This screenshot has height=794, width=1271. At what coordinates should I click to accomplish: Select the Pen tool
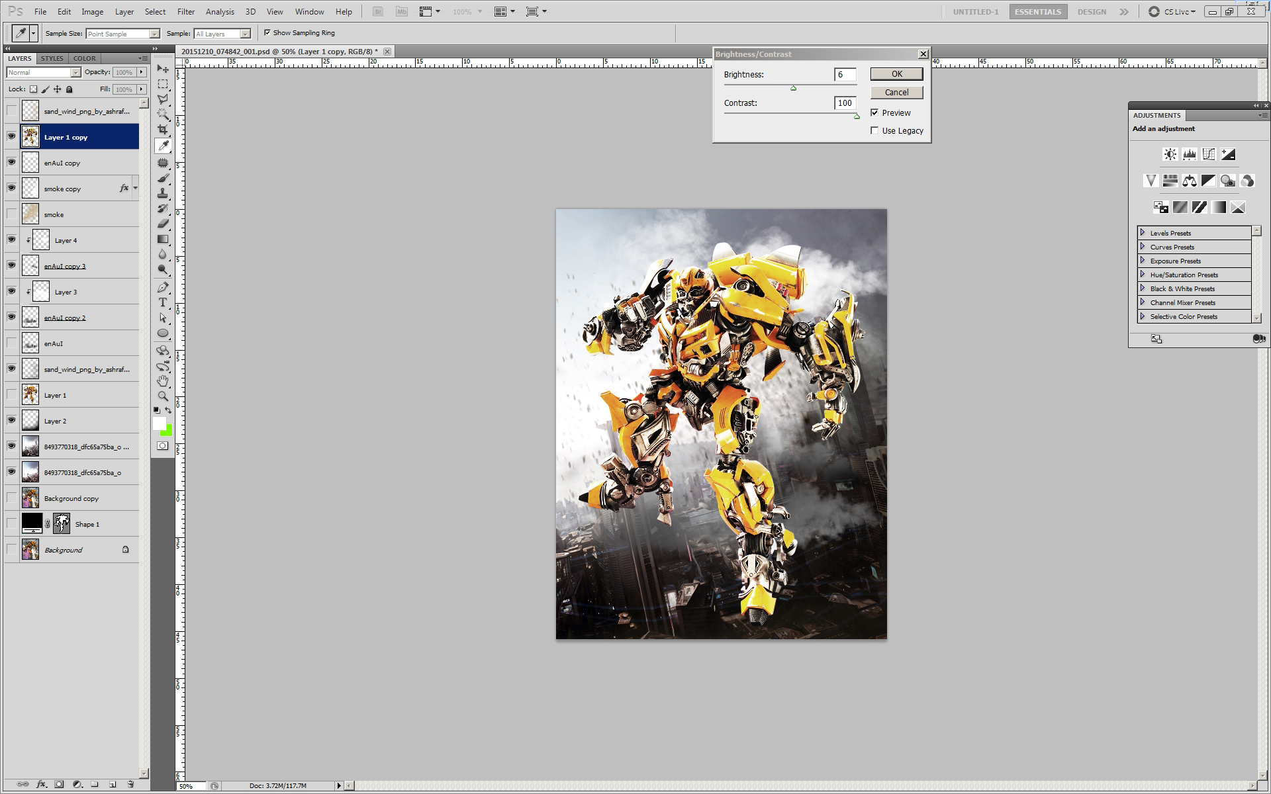click(x=163, y=287)
